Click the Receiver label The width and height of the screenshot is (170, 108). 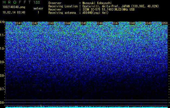tap(55, 9)
